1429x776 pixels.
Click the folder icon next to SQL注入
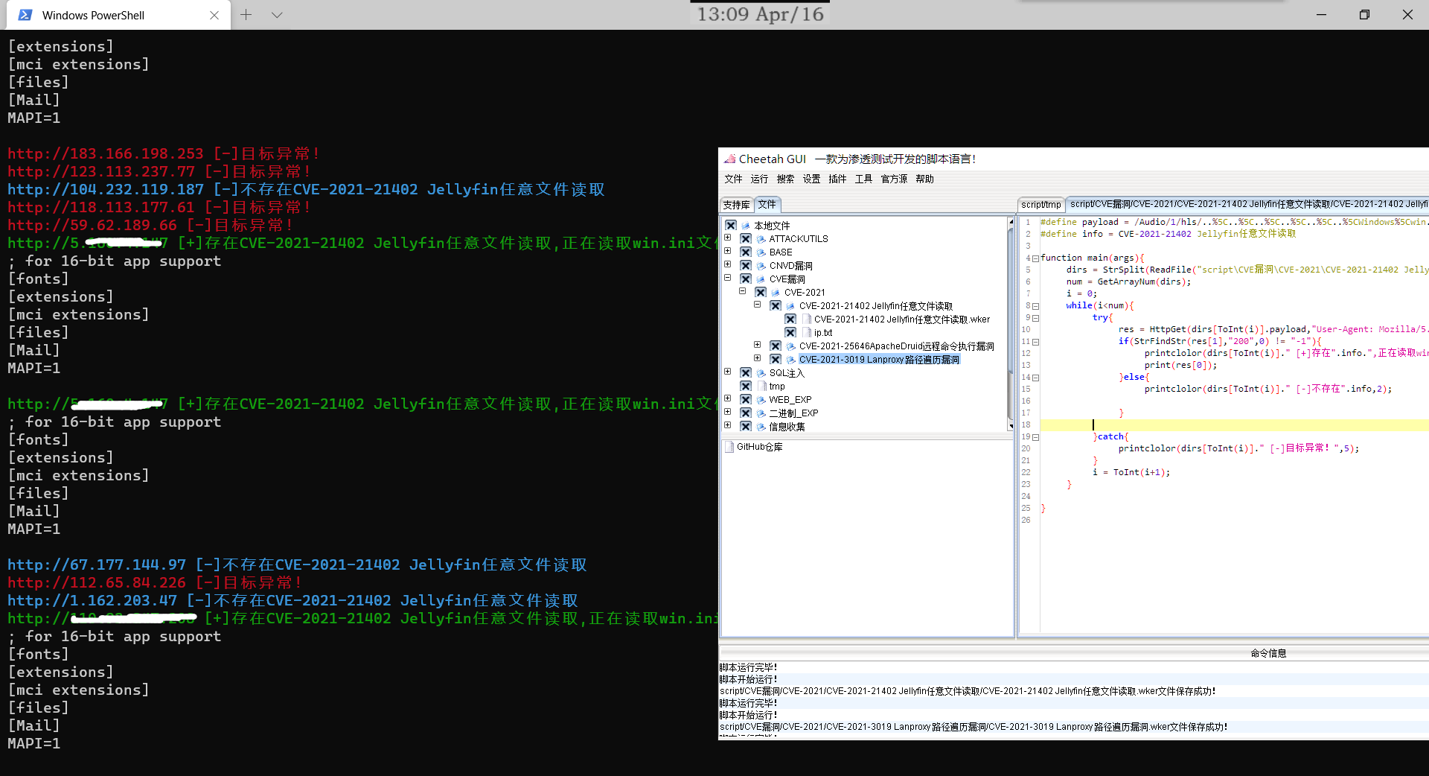pos(761,373)
